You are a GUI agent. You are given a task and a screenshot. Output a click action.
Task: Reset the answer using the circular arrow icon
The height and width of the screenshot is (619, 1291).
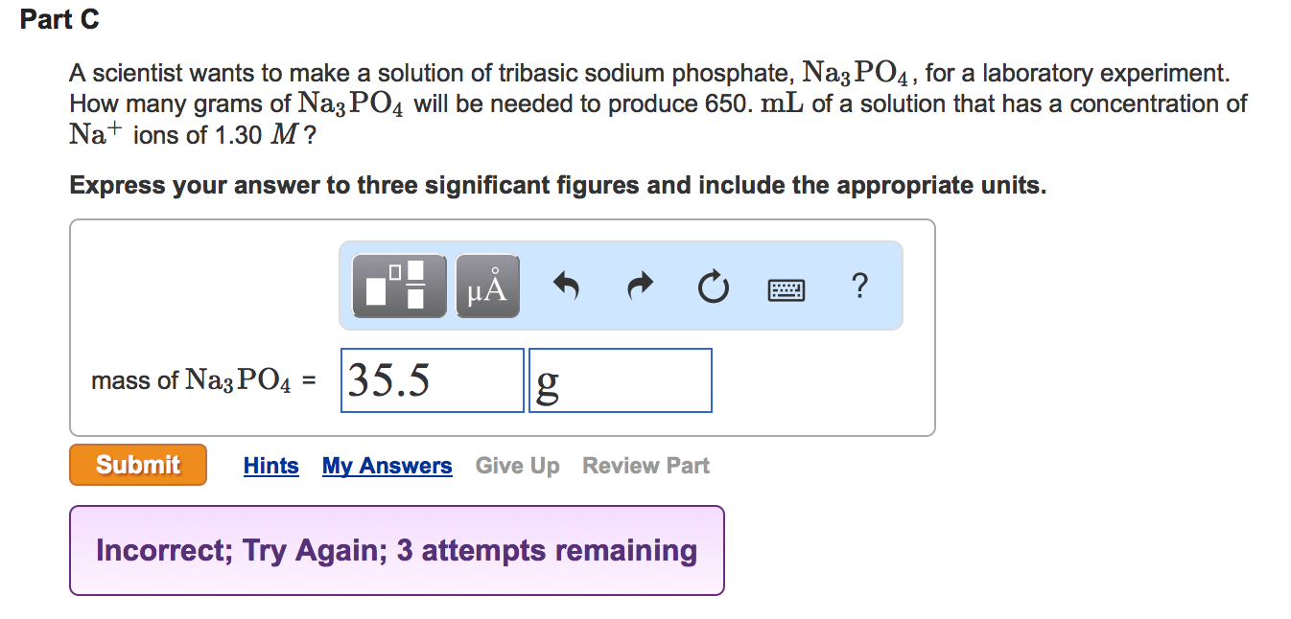click(713, 285)
